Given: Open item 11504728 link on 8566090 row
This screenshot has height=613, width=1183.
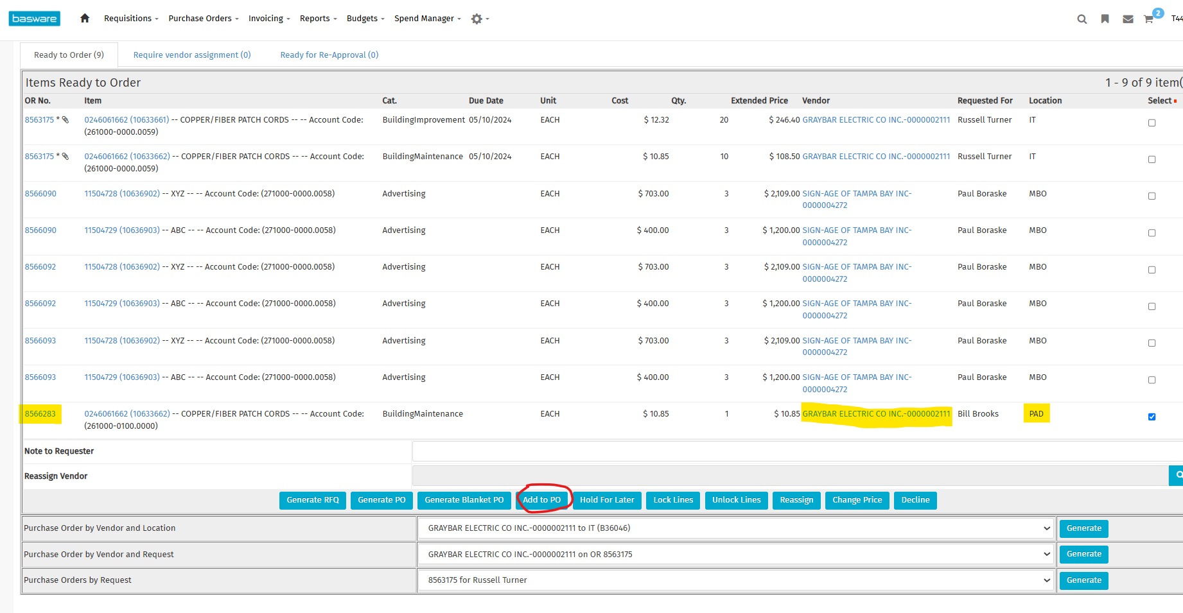Looking at the screenshot, I should pos(122,194).
